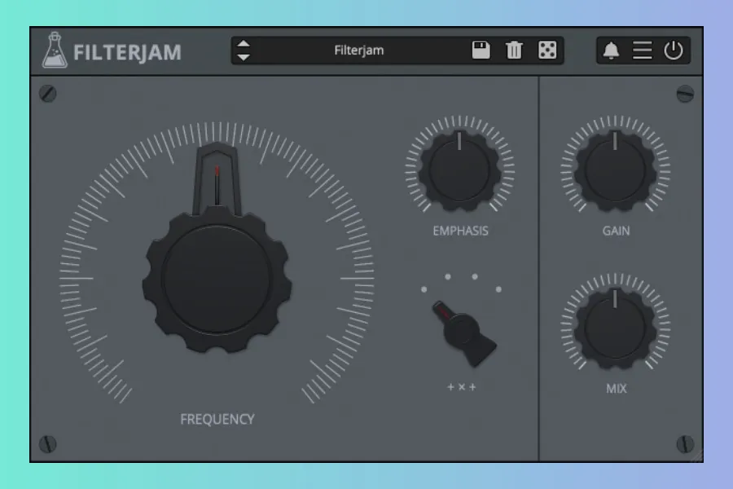Click the large Frequency knob

pyautogui.click(x=217, y=277)
